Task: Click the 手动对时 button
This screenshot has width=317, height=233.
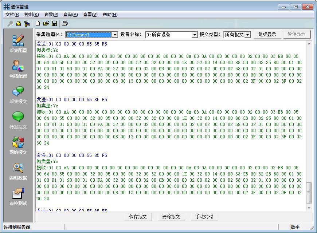Action: pos(204,217)
